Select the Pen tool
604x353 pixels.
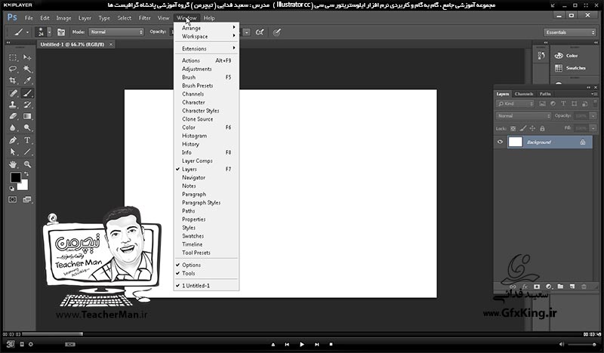[13, 140]
